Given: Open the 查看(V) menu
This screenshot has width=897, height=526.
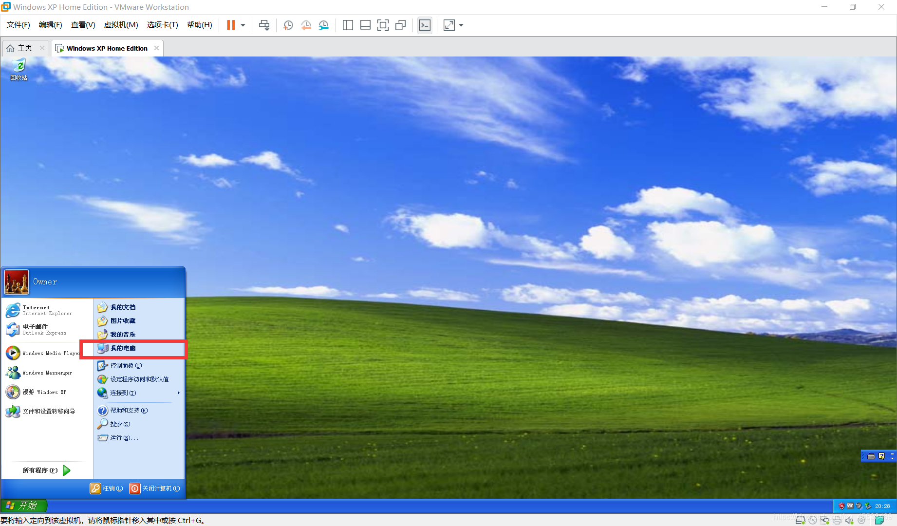Looking at the screenshot, I should point(83,25).
